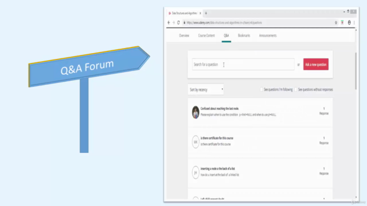367x206 pixels.
Task: Click the 'Ask a new question' button
Action: [316, 64]
